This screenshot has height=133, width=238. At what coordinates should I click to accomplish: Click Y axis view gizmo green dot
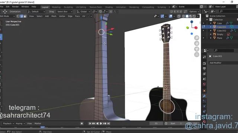[x=187, y=28]
